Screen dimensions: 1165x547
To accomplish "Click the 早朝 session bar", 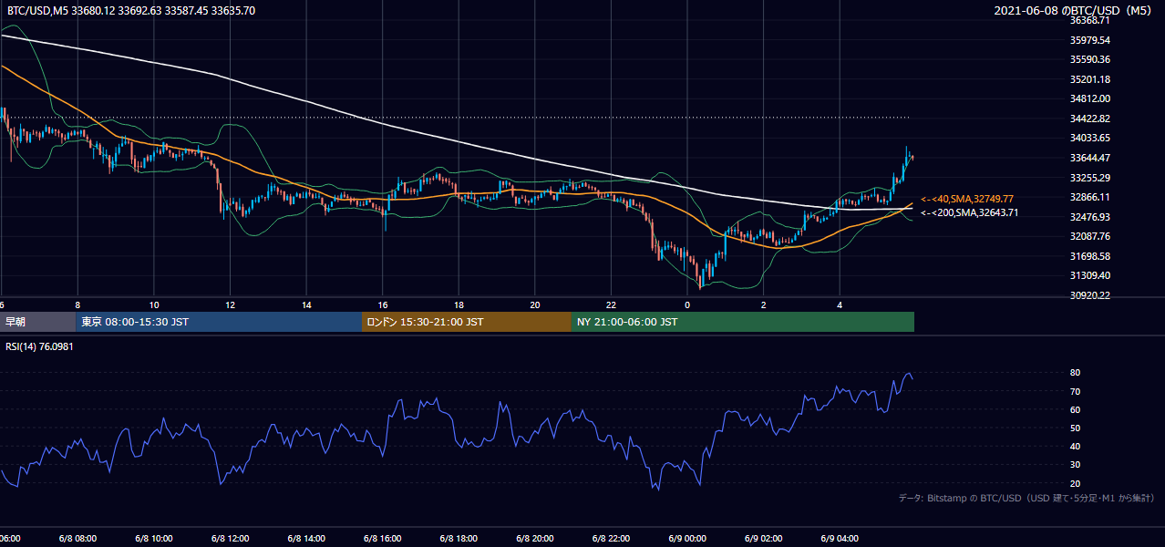I will pos(38,322).
